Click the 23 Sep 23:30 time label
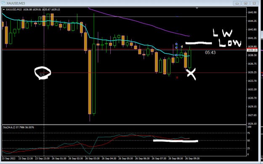This screenshot has width=263, height=164. (42, 159)
